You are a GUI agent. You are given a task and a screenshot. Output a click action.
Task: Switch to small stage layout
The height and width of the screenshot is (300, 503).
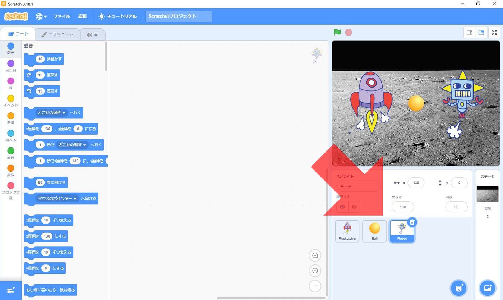[469, 33]
